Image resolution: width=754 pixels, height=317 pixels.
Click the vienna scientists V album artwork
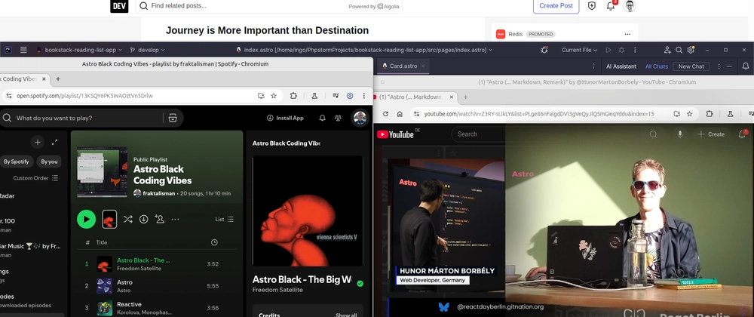(308, 211)
